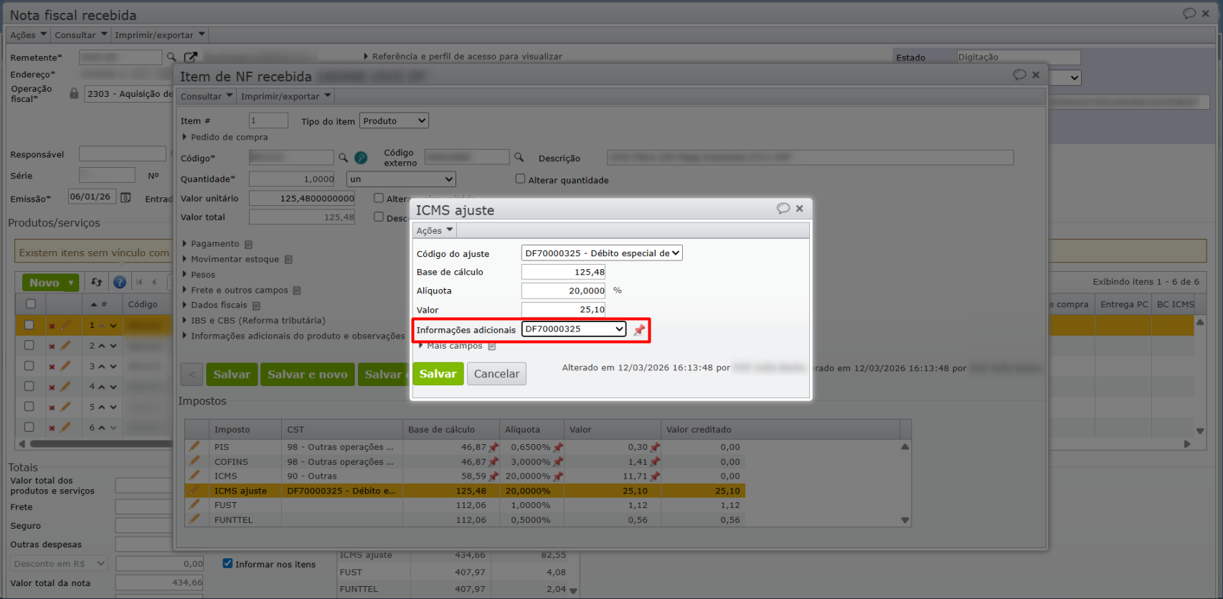Viewport: 1223px width, 599px height.
Task: Open the Ações menu in ICMS ajuste dialog
Action: (x=435, y=230)
